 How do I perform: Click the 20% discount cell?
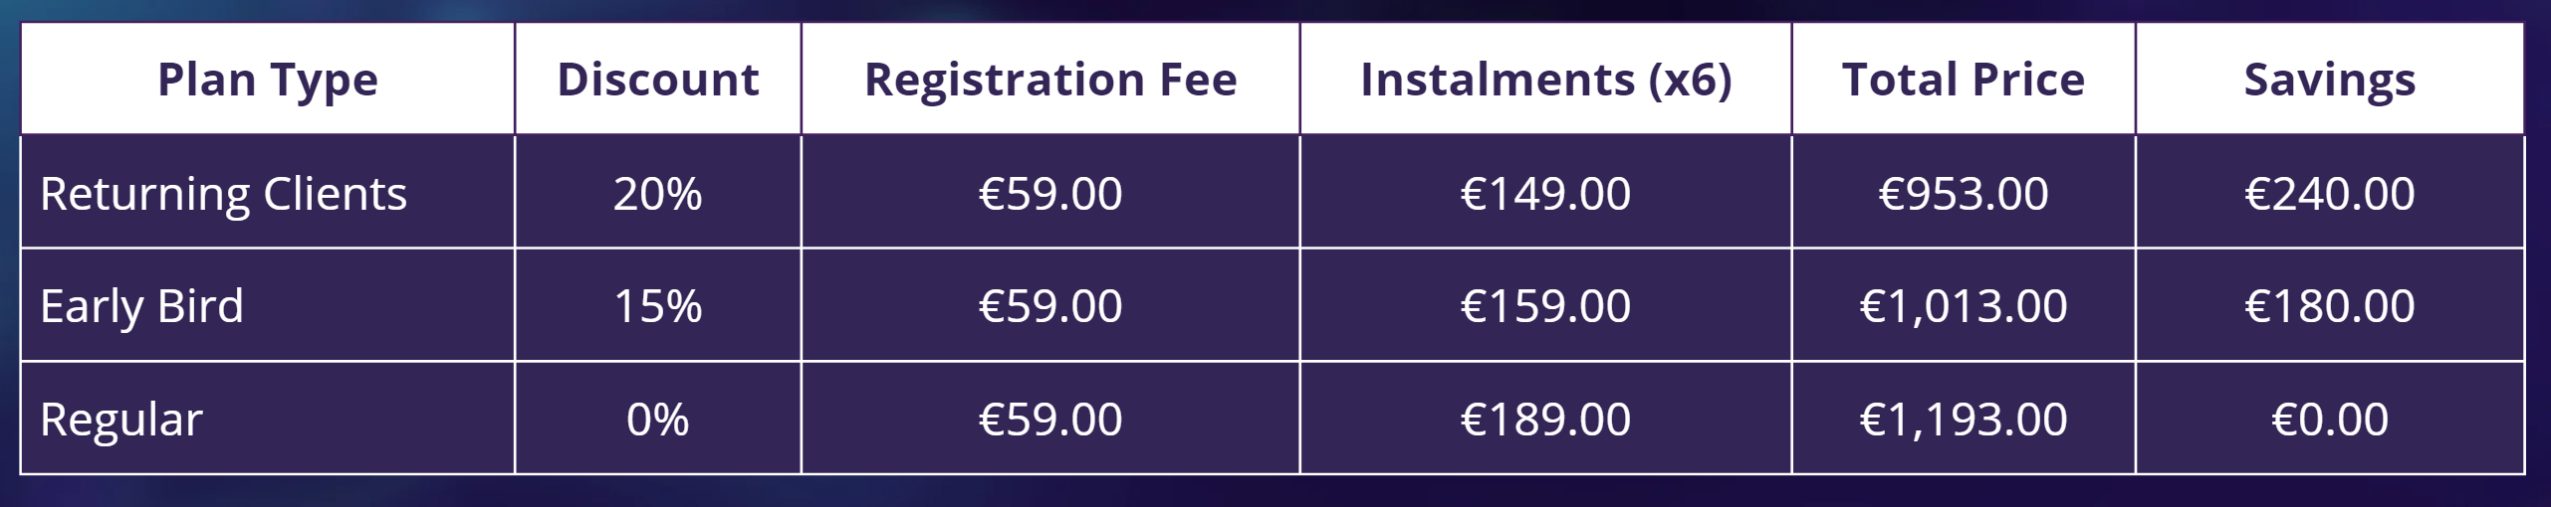(658, 193)
